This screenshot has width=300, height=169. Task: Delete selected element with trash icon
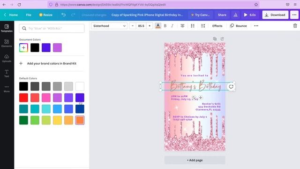295,26
